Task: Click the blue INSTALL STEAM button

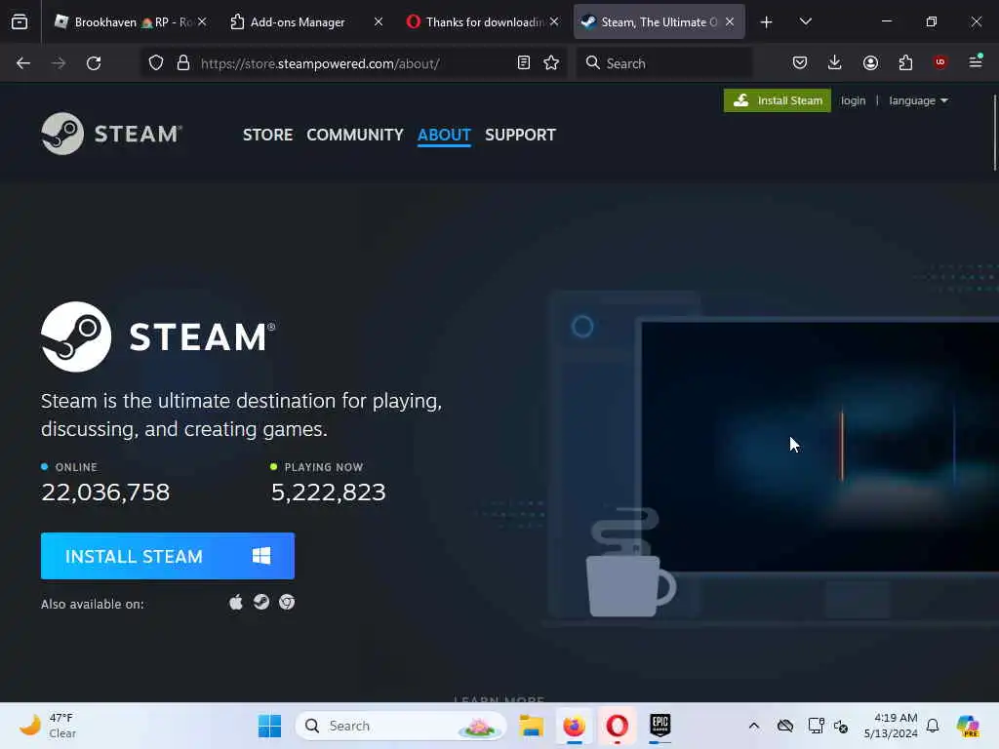Action: tap(168, 556)
